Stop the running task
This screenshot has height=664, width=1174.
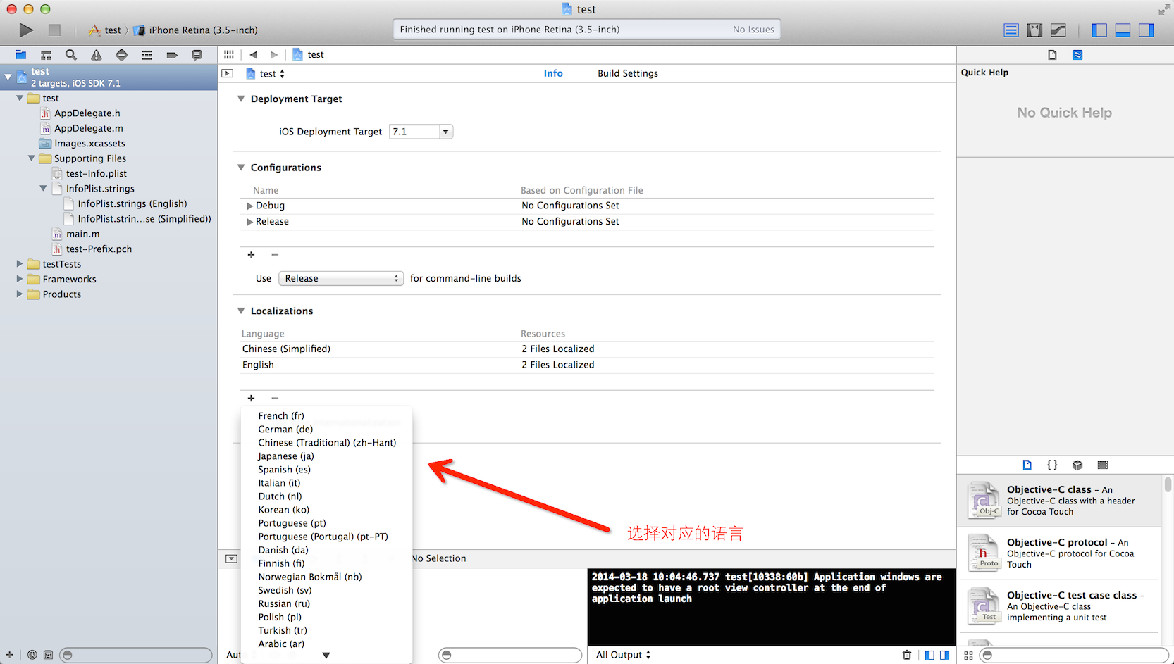click(54, 30)
